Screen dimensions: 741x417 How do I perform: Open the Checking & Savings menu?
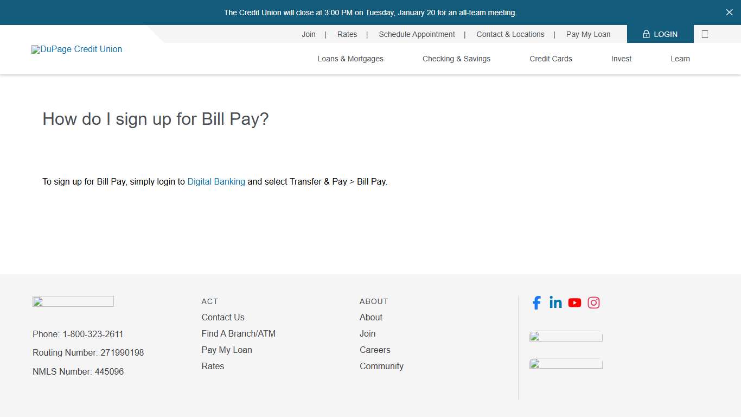456,59
